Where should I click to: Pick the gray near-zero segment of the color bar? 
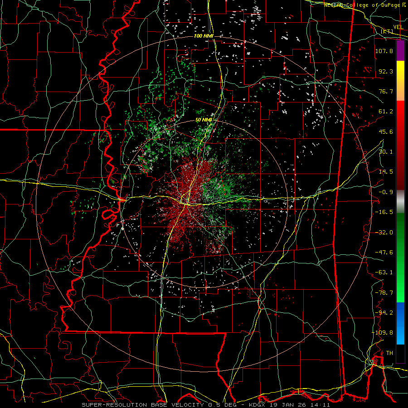(400, 202)
